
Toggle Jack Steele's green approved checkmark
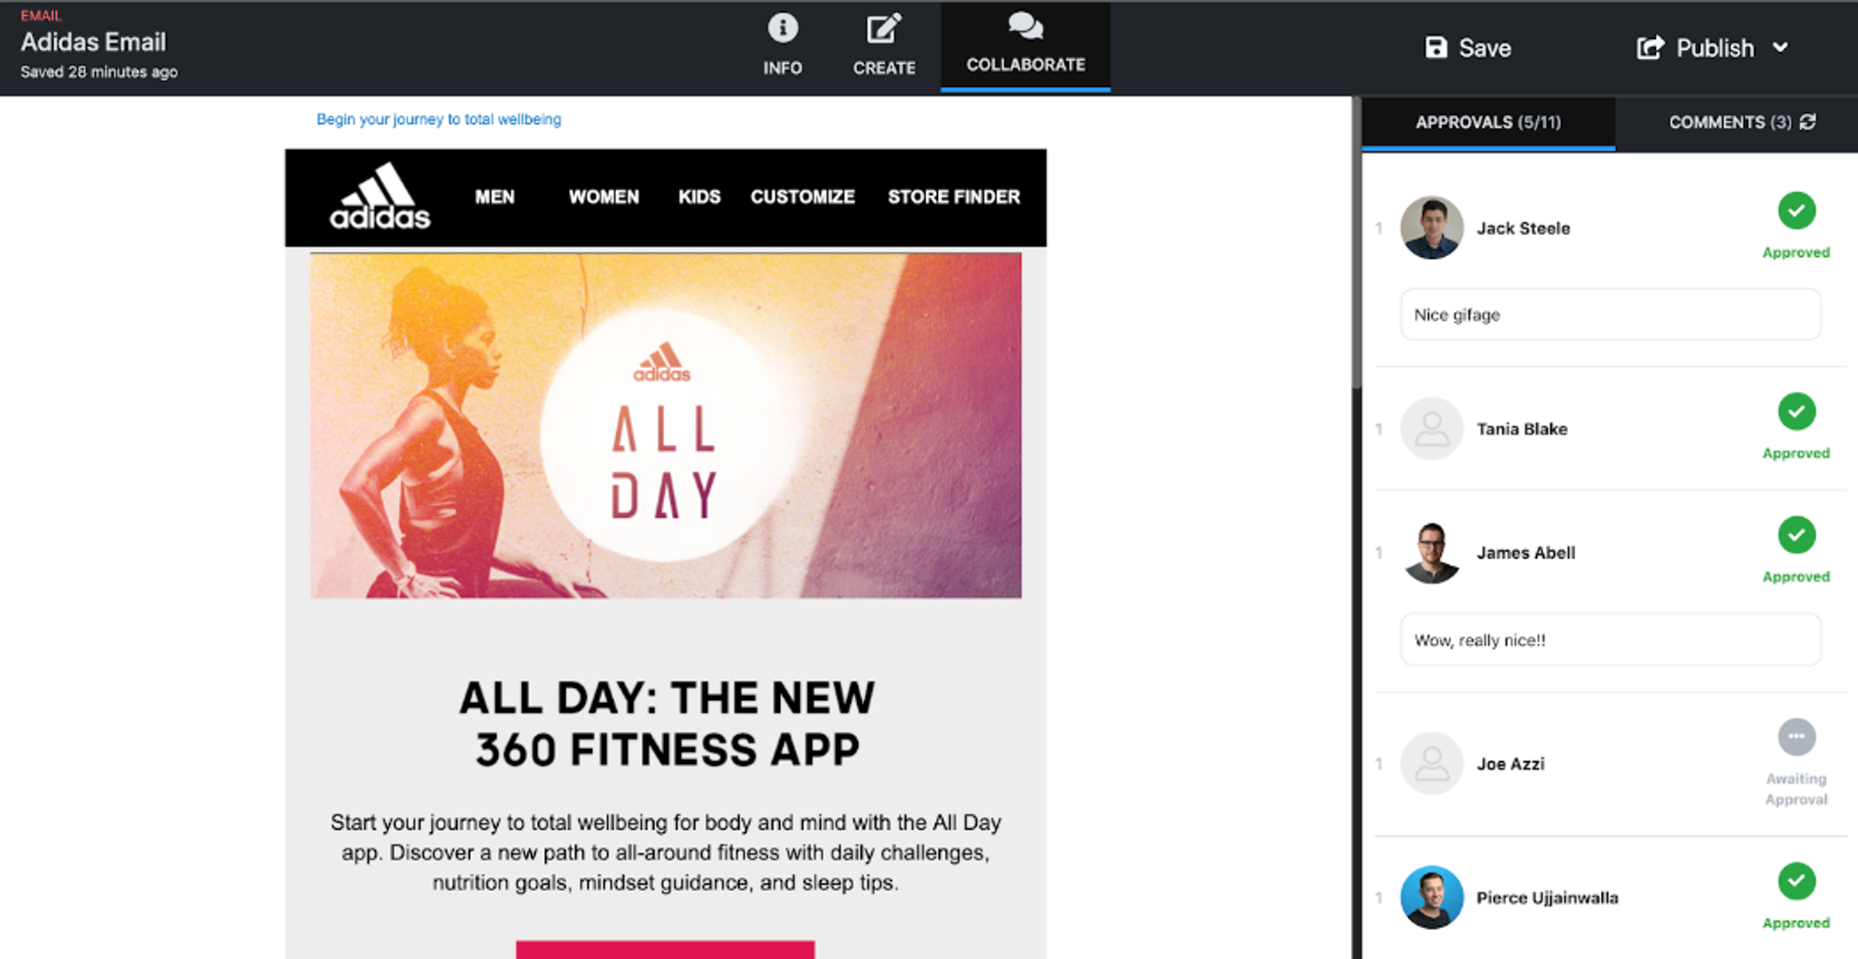point(1796,210)
